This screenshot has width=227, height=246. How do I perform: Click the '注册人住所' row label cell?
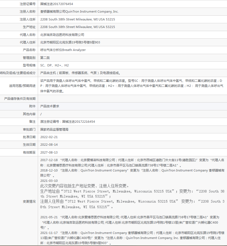28,19
